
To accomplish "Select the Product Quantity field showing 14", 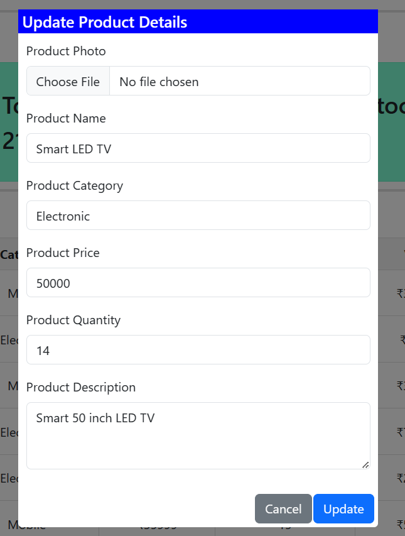I will [198, 350].
